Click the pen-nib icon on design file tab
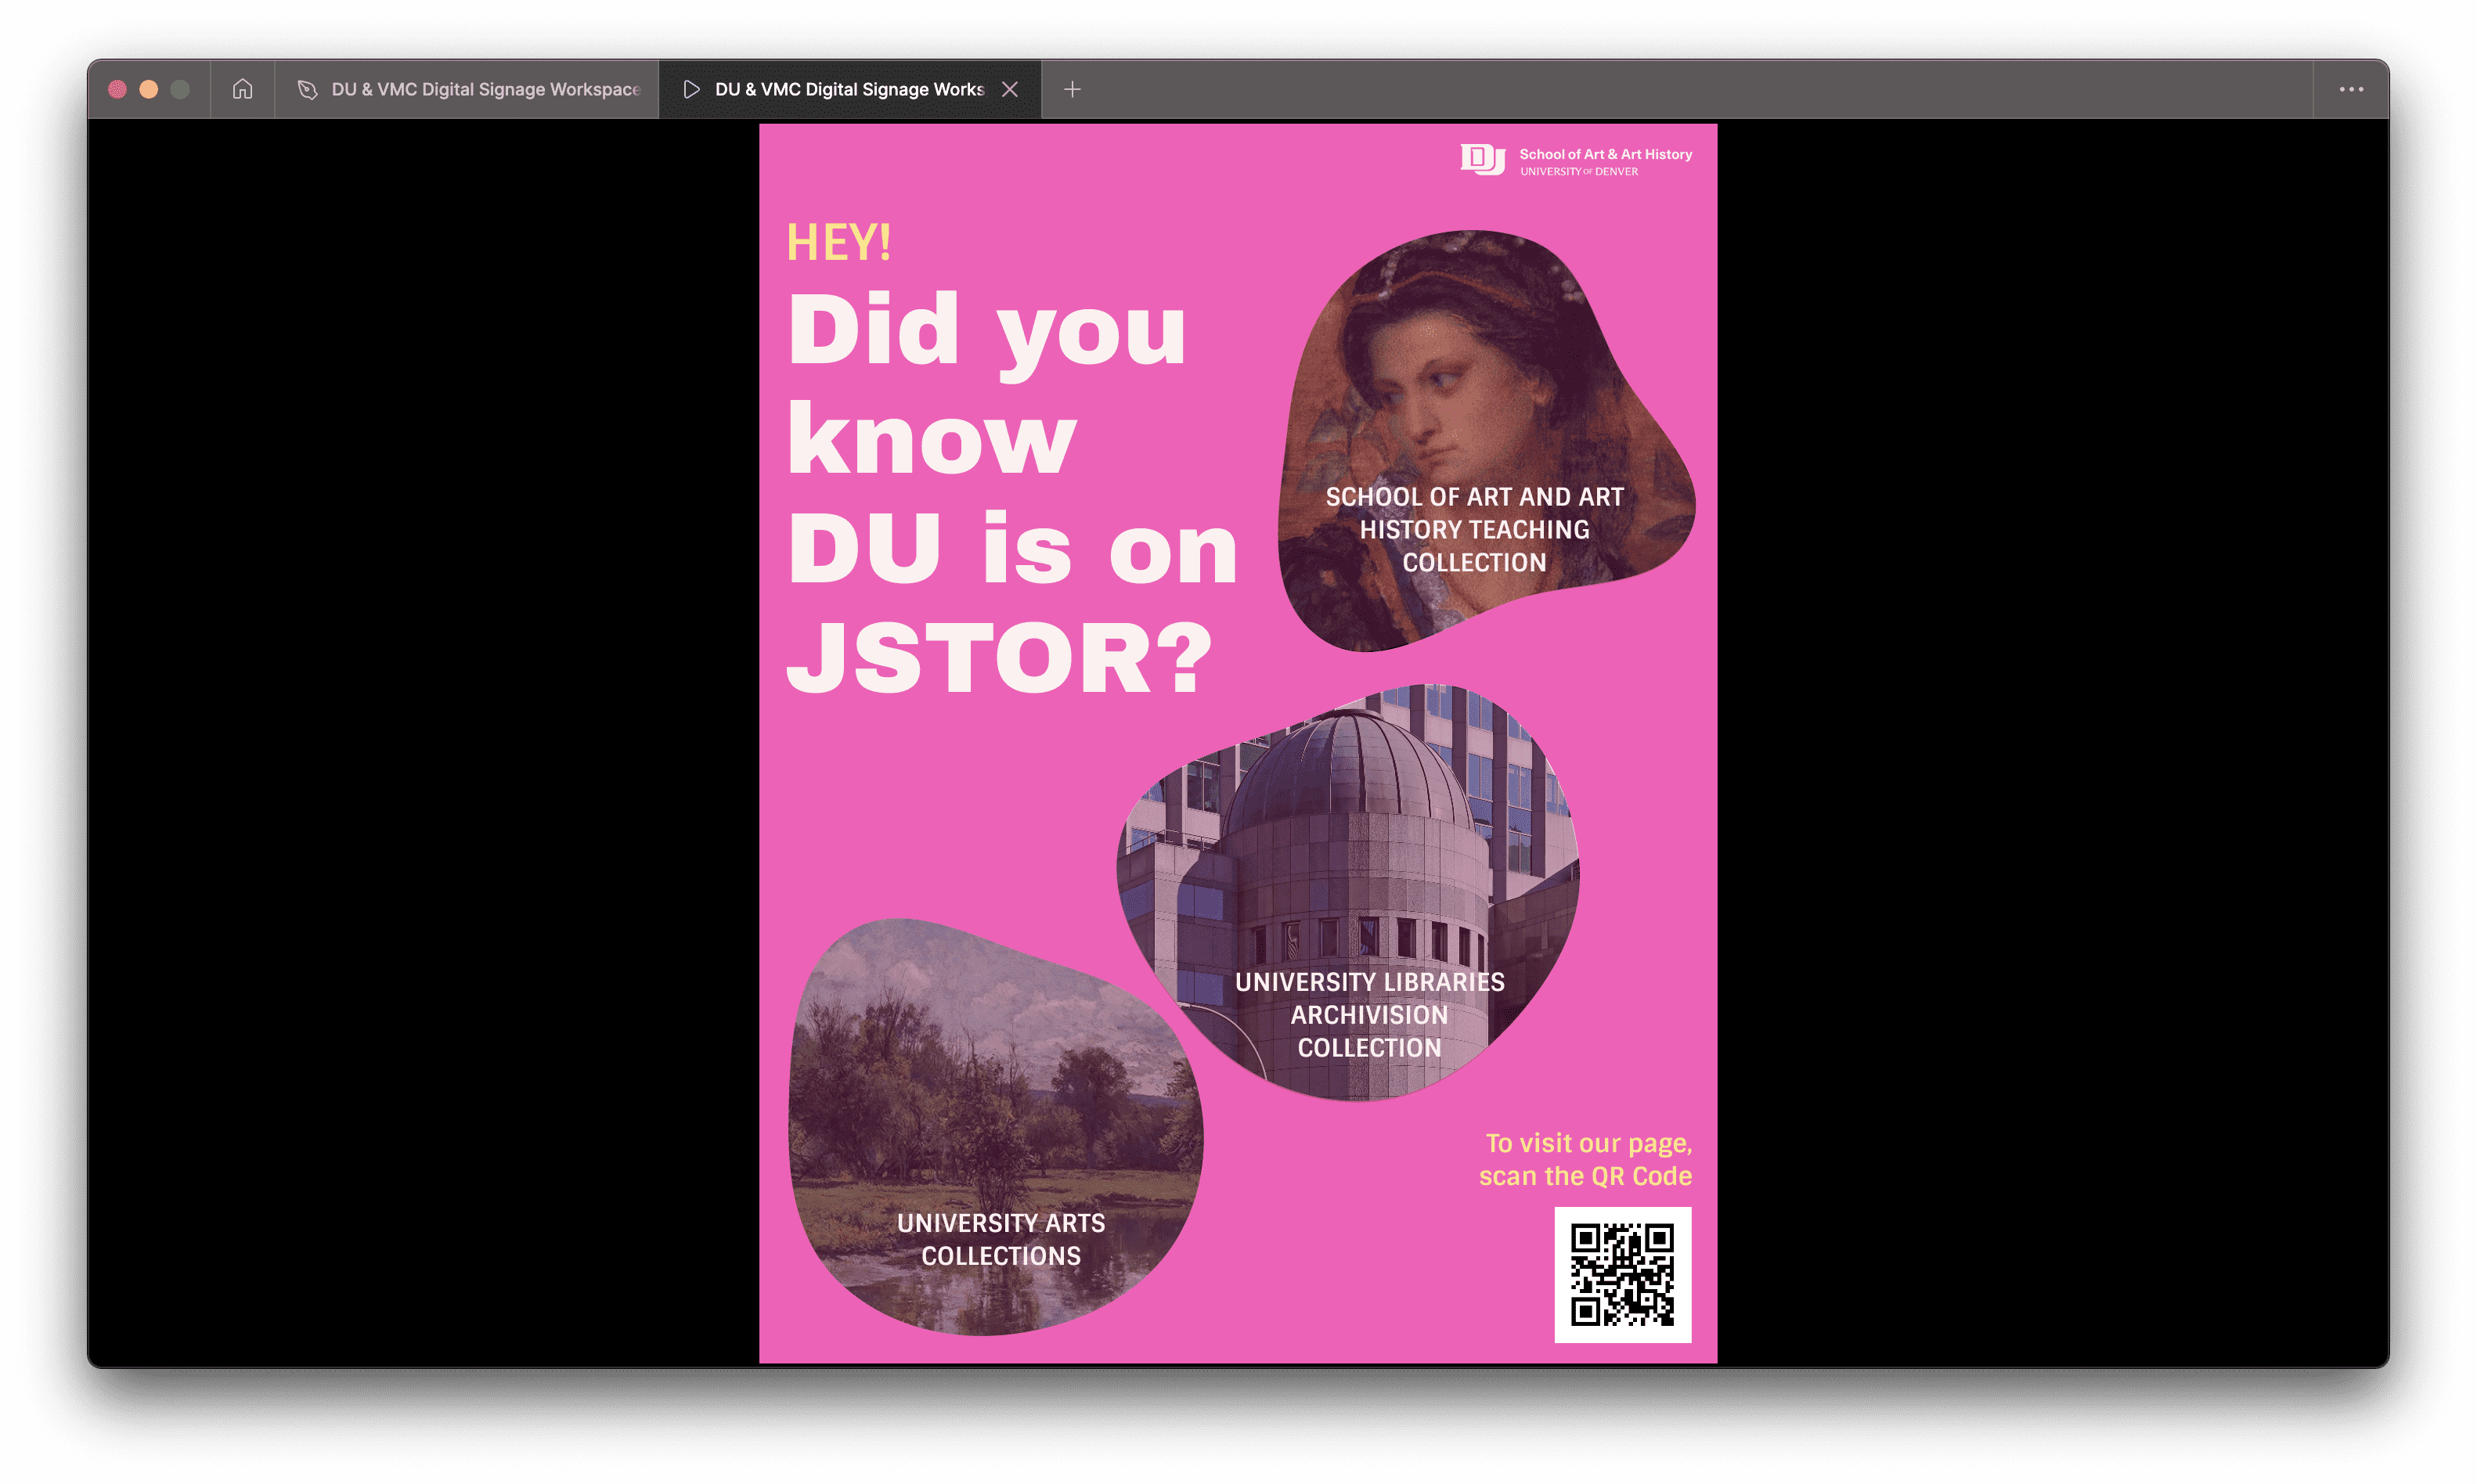The height and width of the screenshot is (1484, 2477). click(x=308, y=89)
